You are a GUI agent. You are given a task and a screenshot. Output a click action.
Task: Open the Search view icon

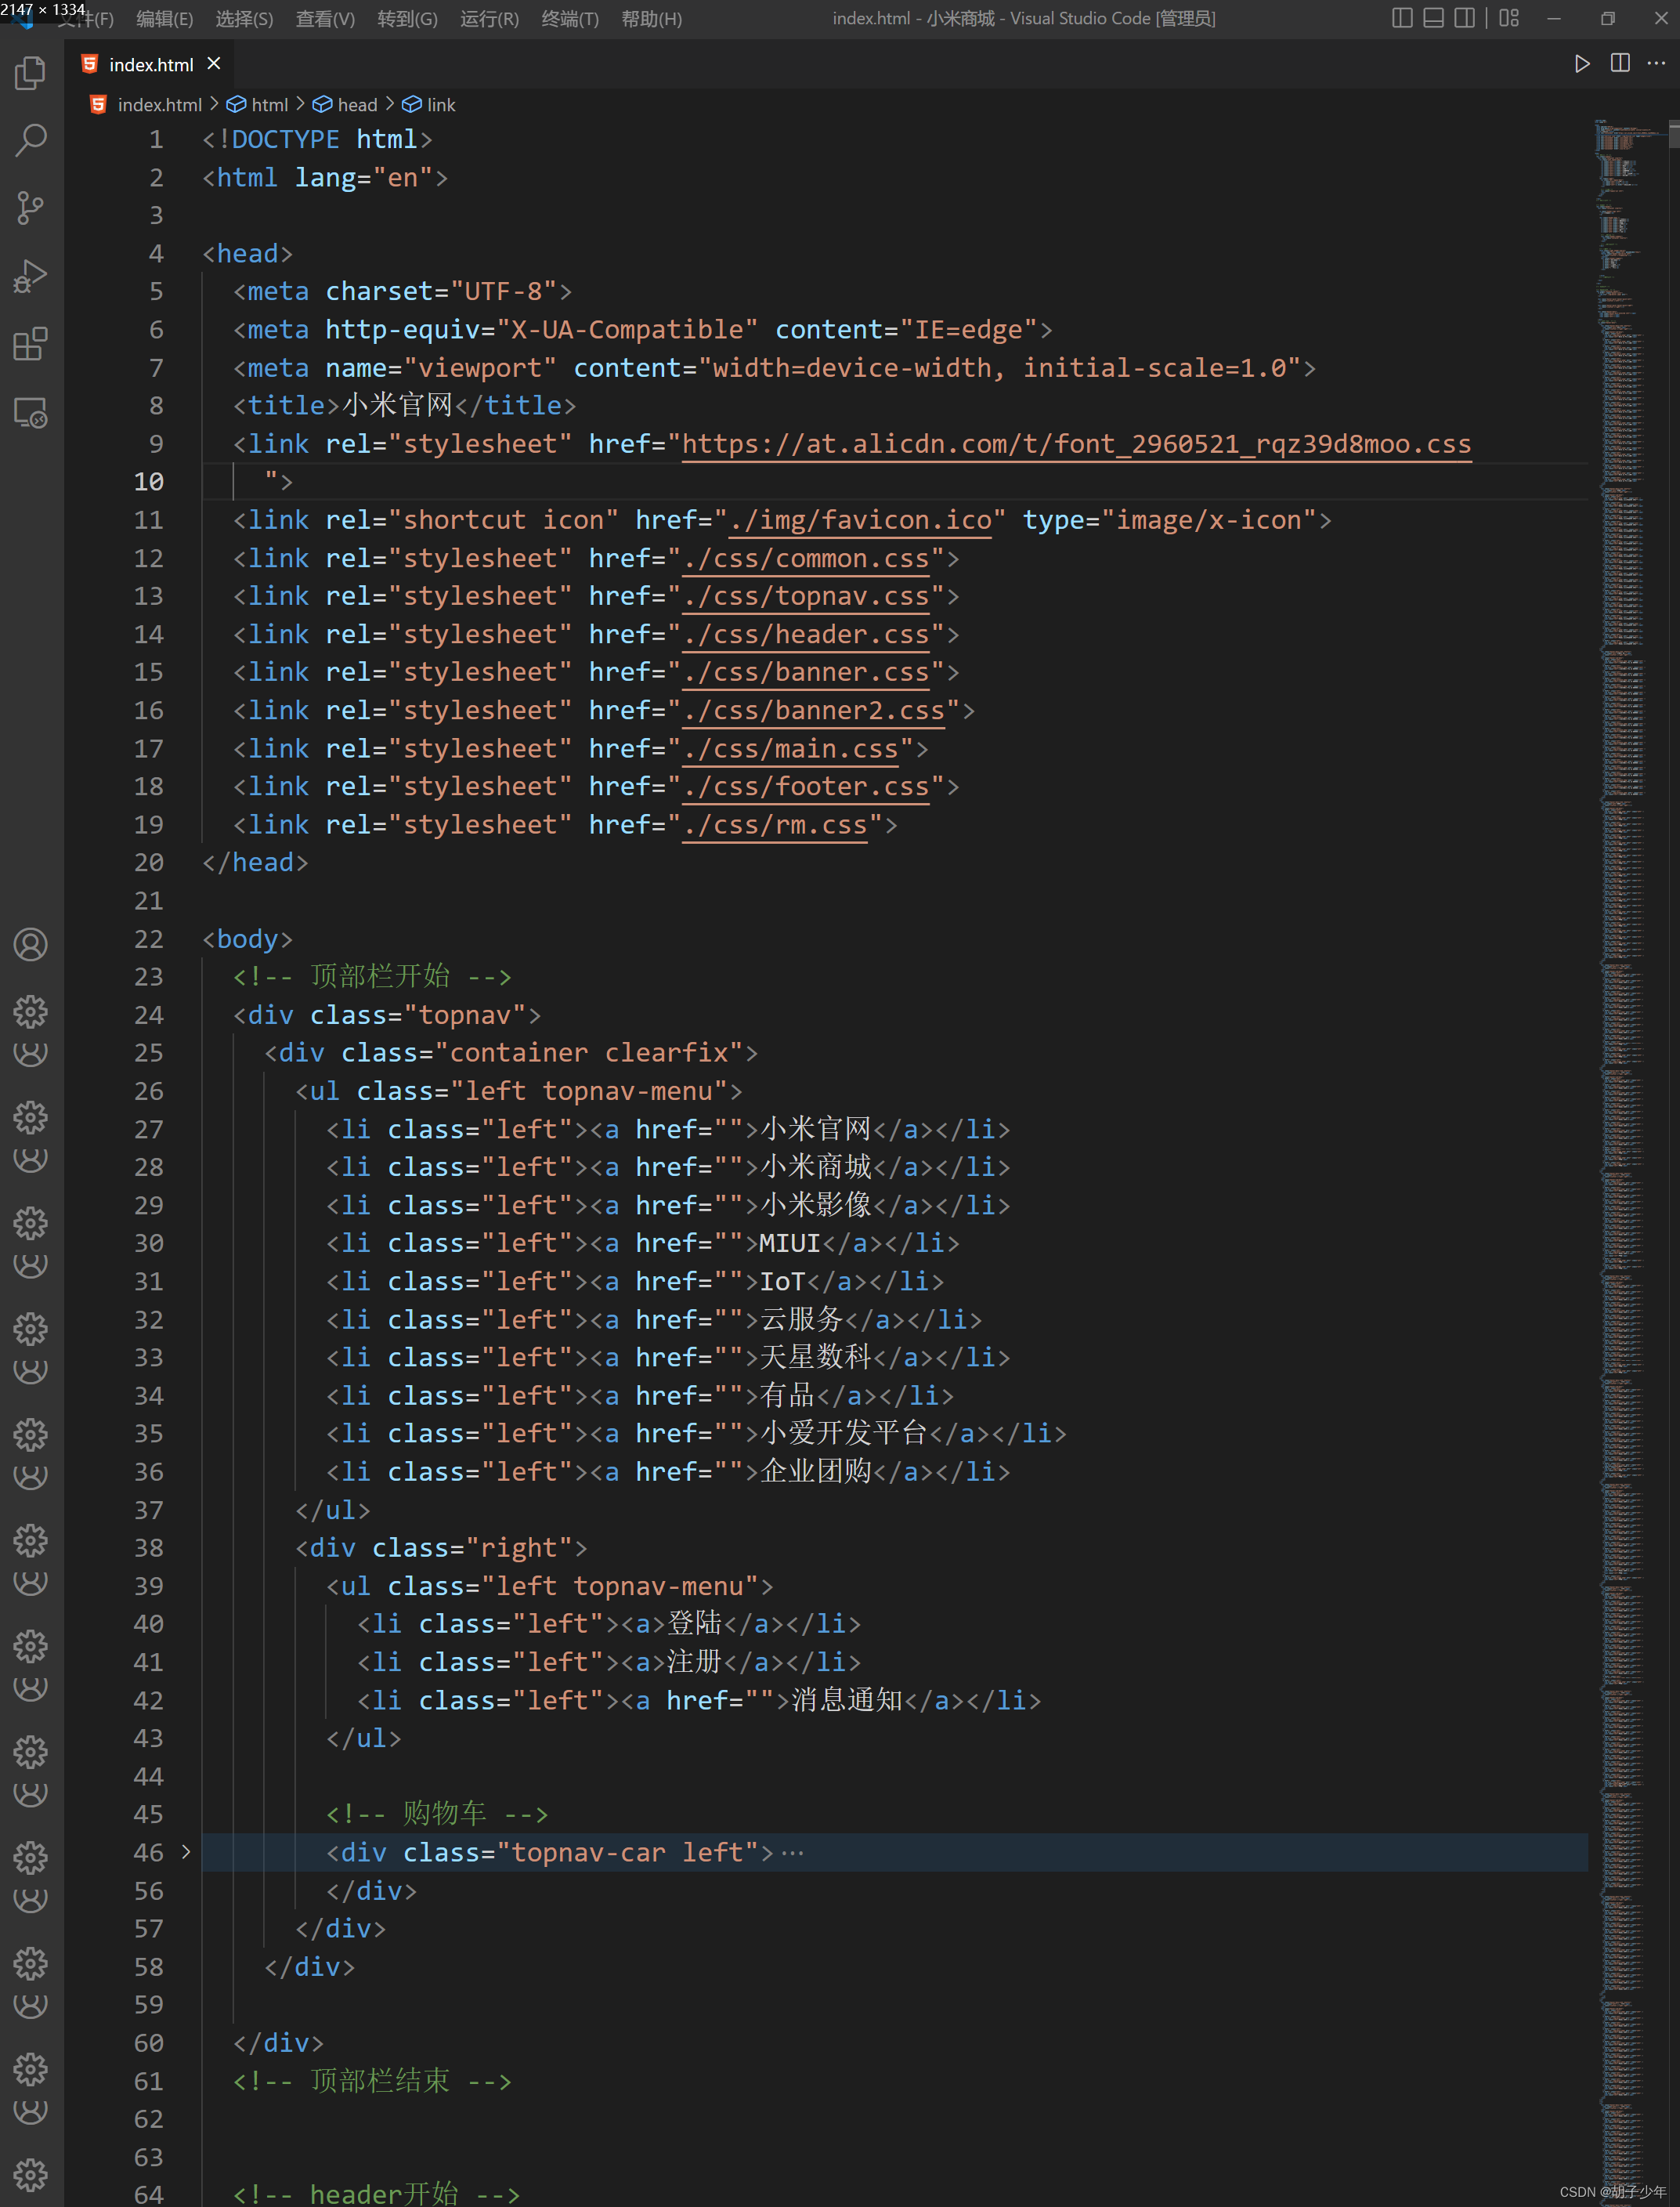(30, 140)
